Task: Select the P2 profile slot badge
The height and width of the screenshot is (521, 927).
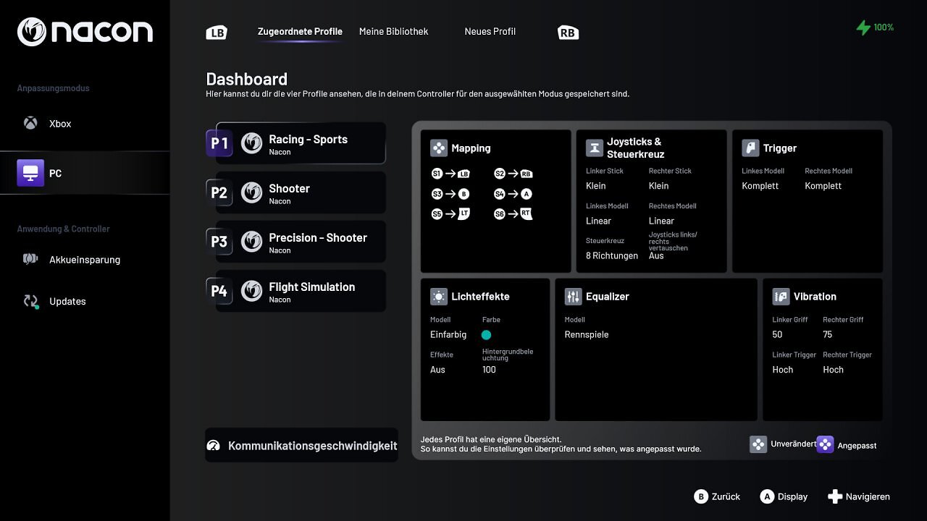Action: tap(219, 192)
